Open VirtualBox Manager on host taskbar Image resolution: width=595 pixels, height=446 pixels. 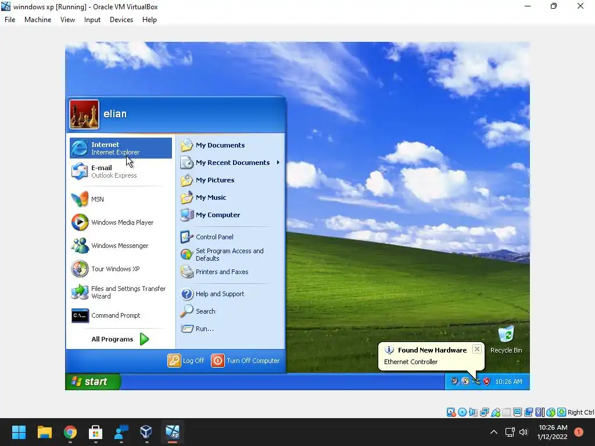[146, 432]
